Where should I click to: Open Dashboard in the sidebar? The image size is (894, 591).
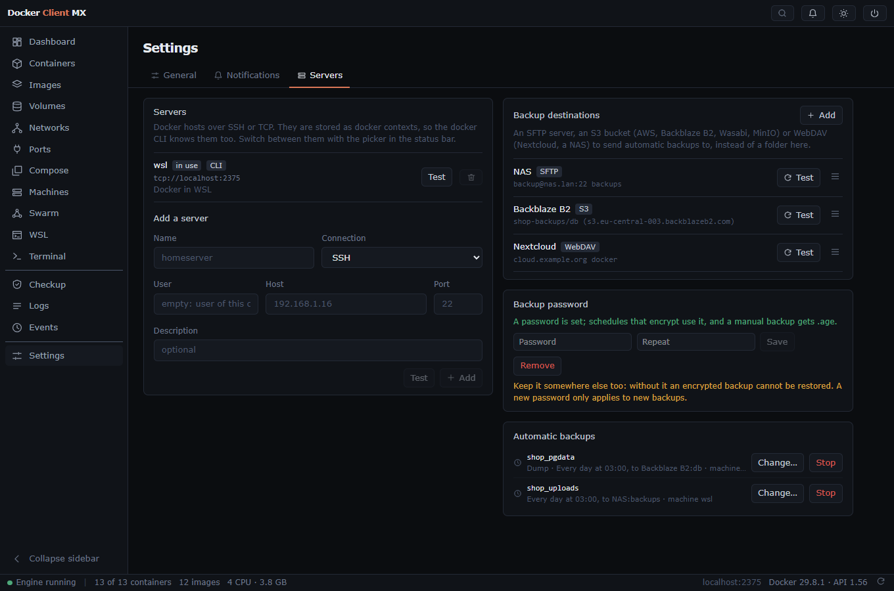tap(64, 42)
